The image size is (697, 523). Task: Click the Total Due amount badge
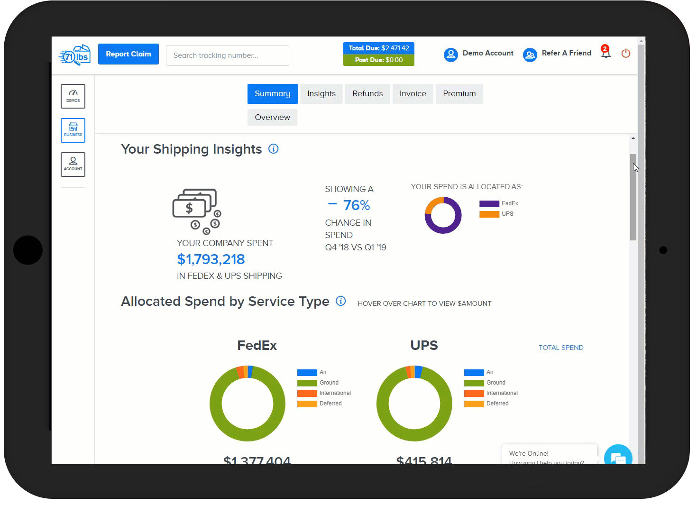379,48
